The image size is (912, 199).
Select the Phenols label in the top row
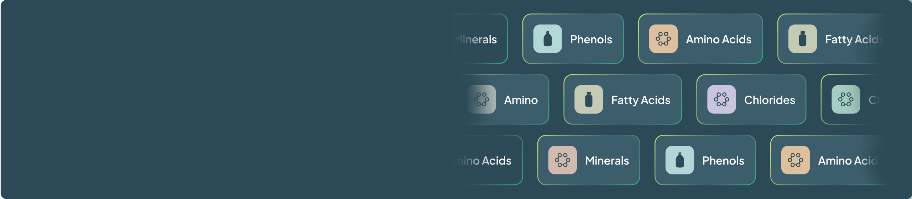pyautogui.click(x=591, y=39)
